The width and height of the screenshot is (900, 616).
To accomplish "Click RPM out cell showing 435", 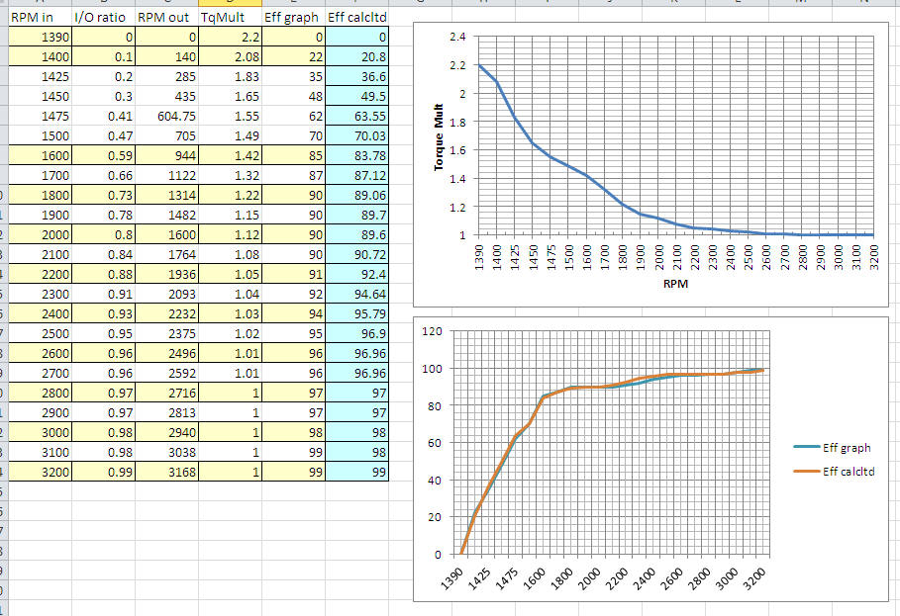I will (166, 96).
